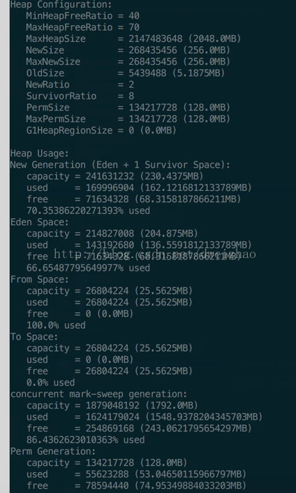Viewport: 296px width, 493px height.
Task: Click the 70.35386220271393% used text
Action: pyautogui.click(x=88, y=210)
